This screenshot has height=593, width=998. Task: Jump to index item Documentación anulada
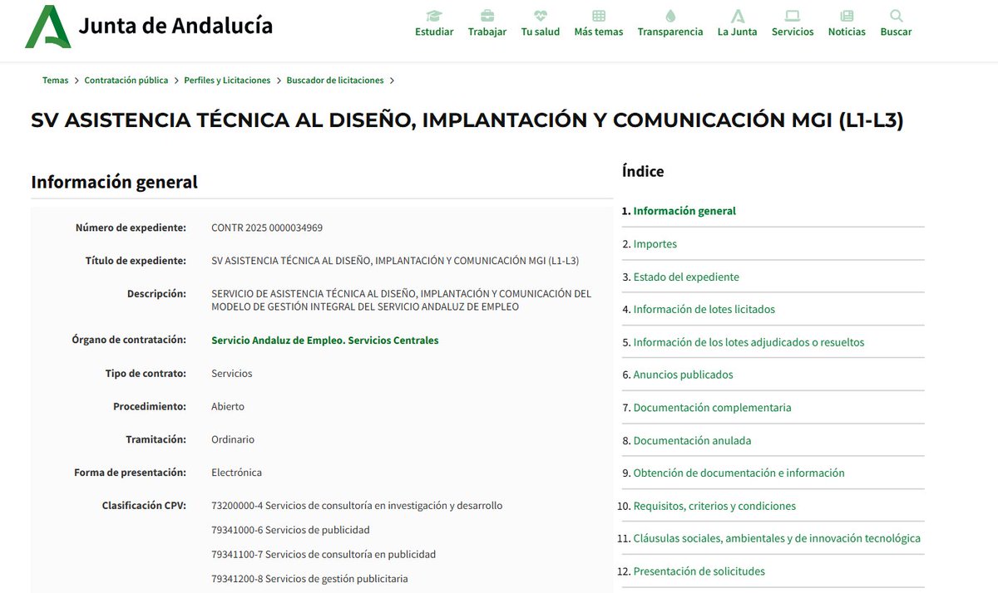[x=692, y=441]
